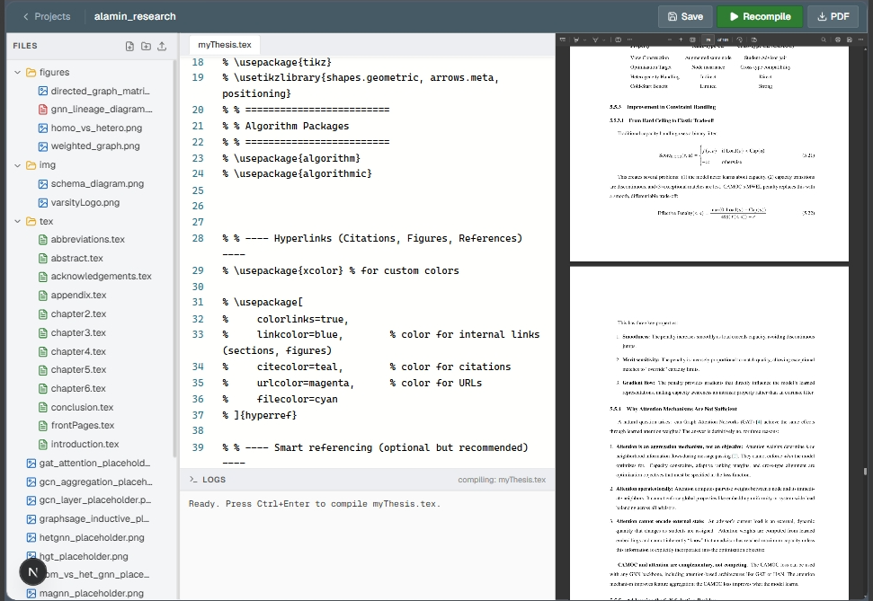
Task: Open more options at right of PDF toolbar
Action: tap(860, 40)
